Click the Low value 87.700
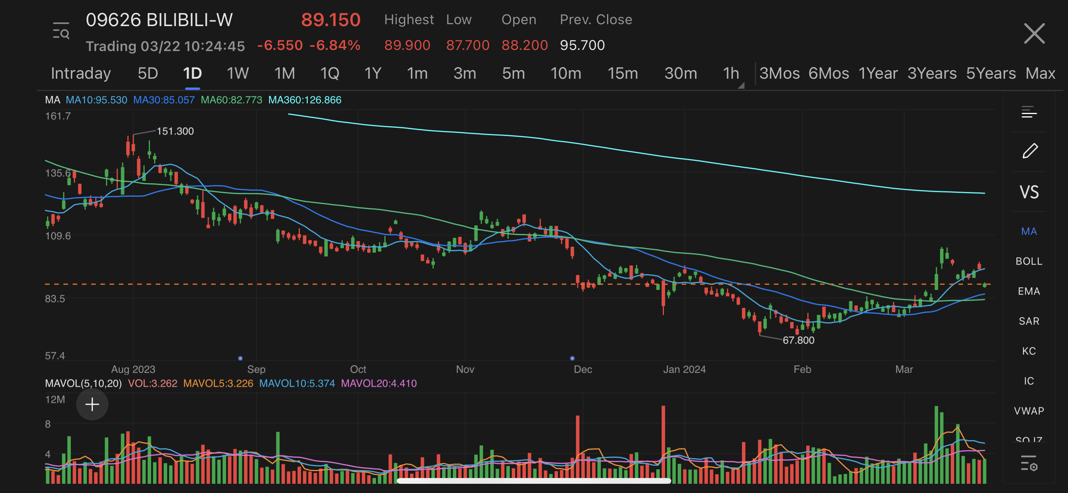Screen dimensions: 1068x493 pyautogui.click(x=467, y=45)
